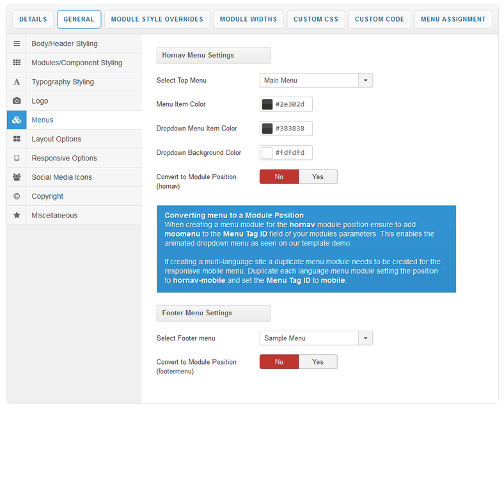Open the Details tab
The image size is (504, 504).
[33, 19]
